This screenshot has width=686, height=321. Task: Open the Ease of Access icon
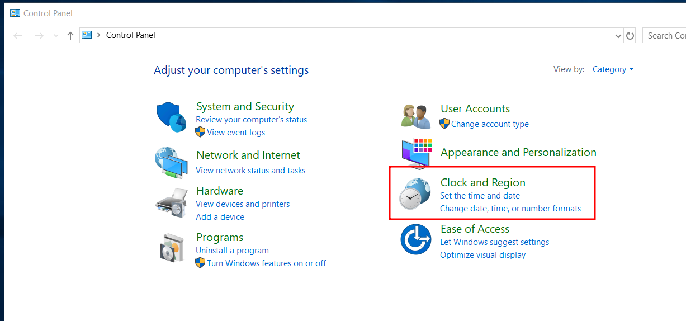(x=416, y=239)
